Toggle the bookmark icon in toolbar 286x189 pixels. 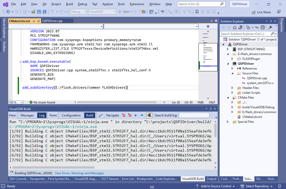(x=197, y=12)
